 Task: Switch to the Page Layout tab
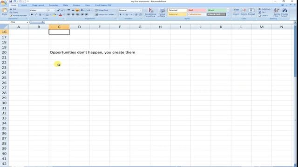[38, 5]
